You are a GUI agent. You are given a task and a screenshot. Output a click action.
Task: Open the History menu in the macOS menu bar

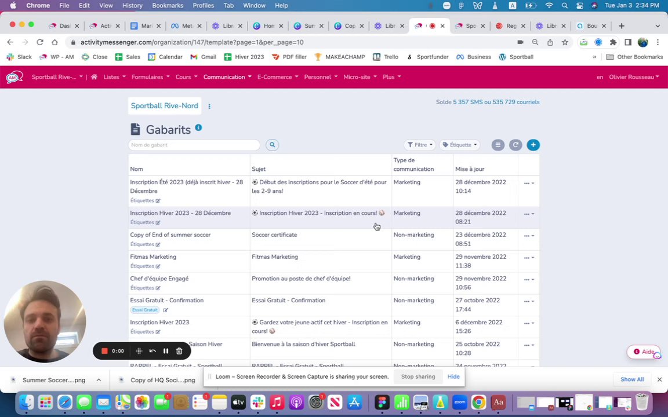click(132, 6)
